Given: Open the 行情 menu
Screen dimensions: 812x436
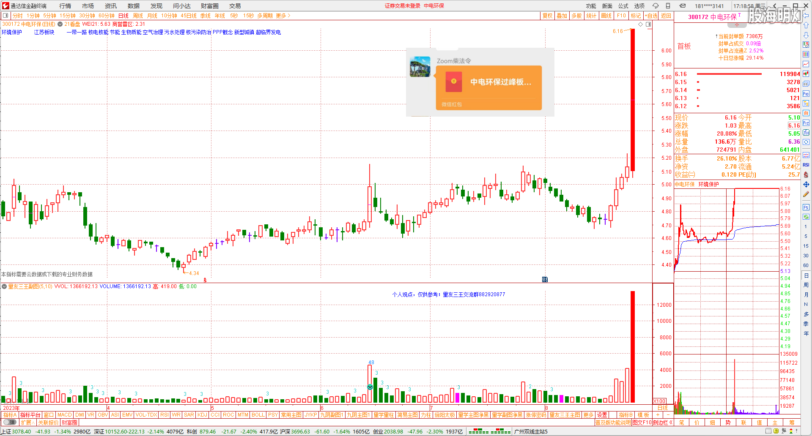Looking at the screenshot, I should coord(65,6).
